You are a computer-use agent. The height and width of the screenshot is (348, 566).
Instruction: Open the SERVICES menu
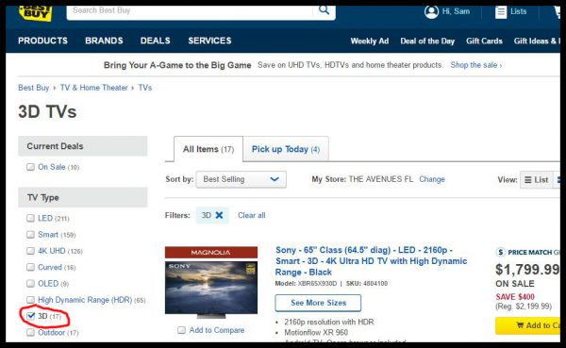pos(209,41)
